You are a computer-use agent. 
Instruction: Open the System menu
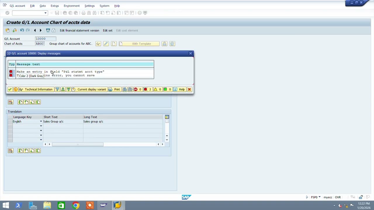(x=104, y=6)
